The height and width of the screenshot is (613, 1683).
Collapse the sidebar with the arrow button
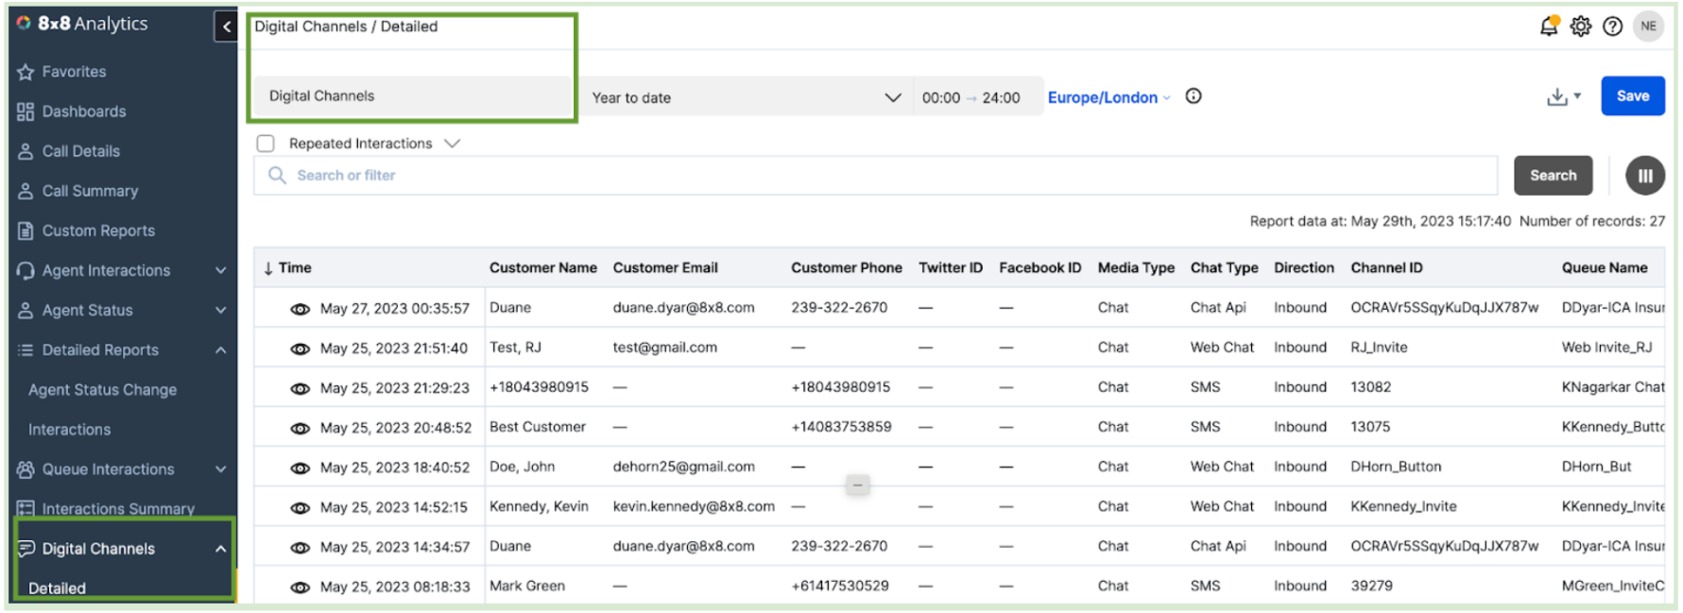pos(226,26)
